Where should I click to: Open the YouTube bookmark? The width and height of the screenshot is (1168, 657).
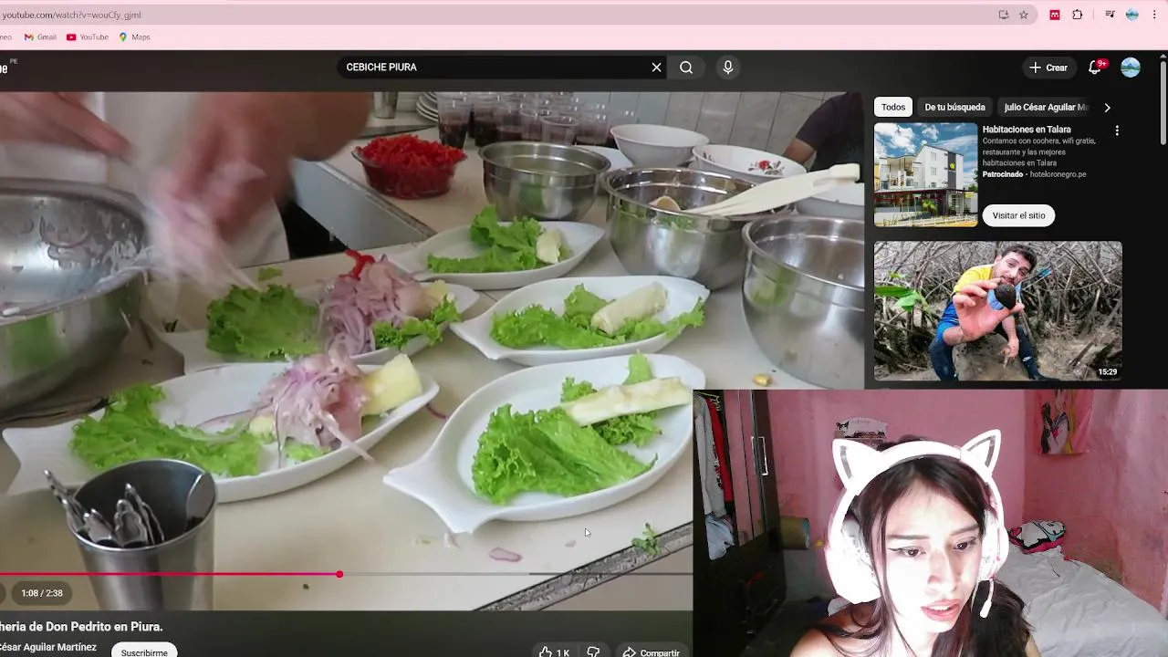coord(88,37)
